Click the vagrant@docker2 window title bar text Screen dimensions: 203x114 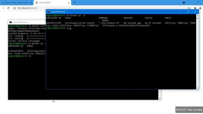tap(59, 12)
